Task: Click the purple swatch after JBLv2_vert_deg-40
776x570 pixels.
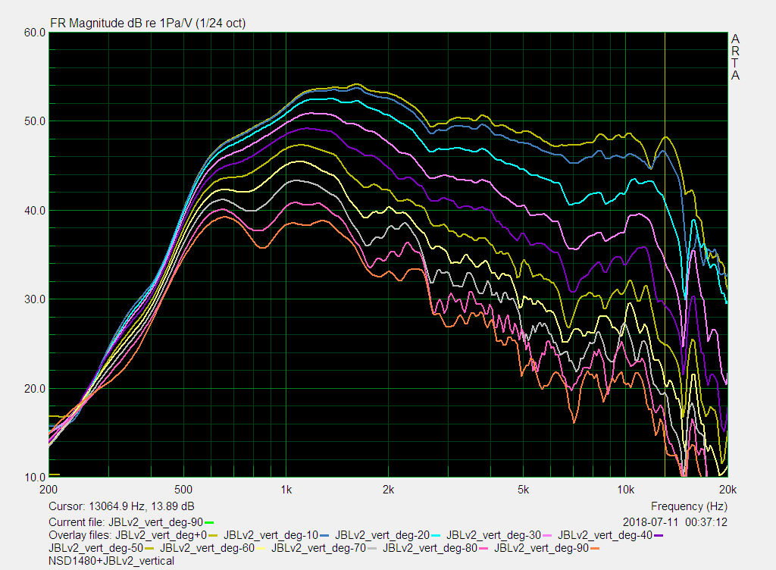Action: [659, 535]
